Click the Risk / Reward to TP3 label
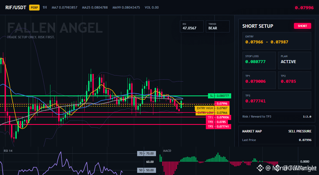This screenshot has height=175, width=319. tap(257, 116)
